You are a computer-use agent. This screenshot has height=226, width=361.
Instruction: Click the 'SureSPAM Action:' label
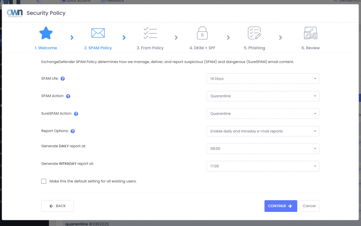coord(56,114)
